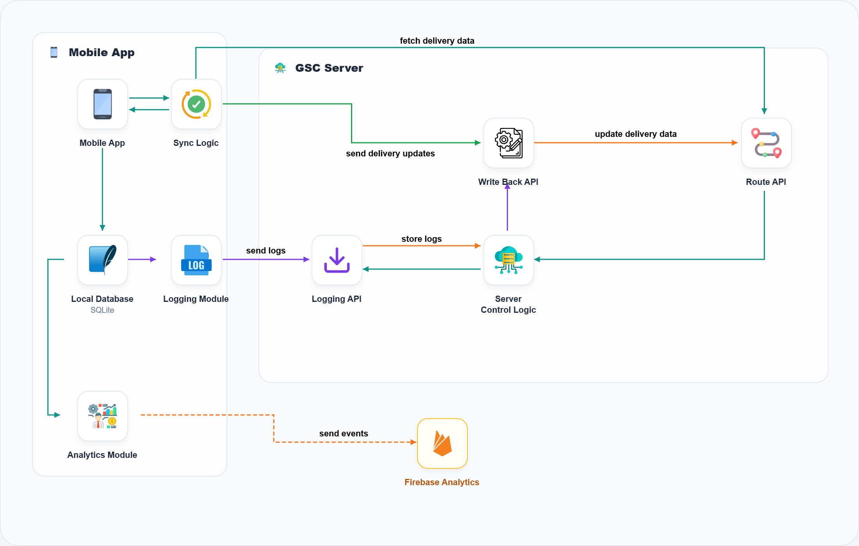Click the Route API map route icon

pyautogui.click(x=765, y=143)
